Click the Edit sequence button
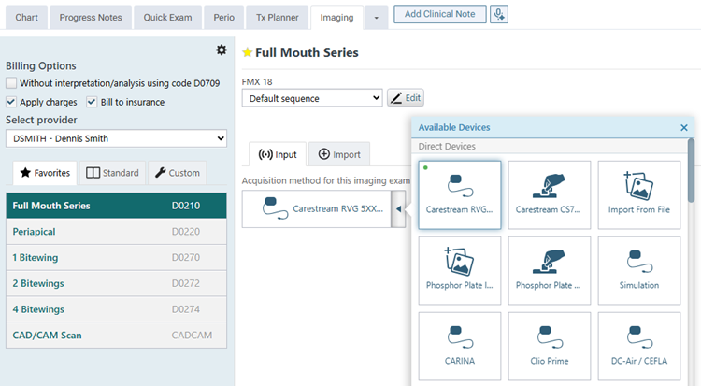701x386 pixels. (x=406, y=98)
